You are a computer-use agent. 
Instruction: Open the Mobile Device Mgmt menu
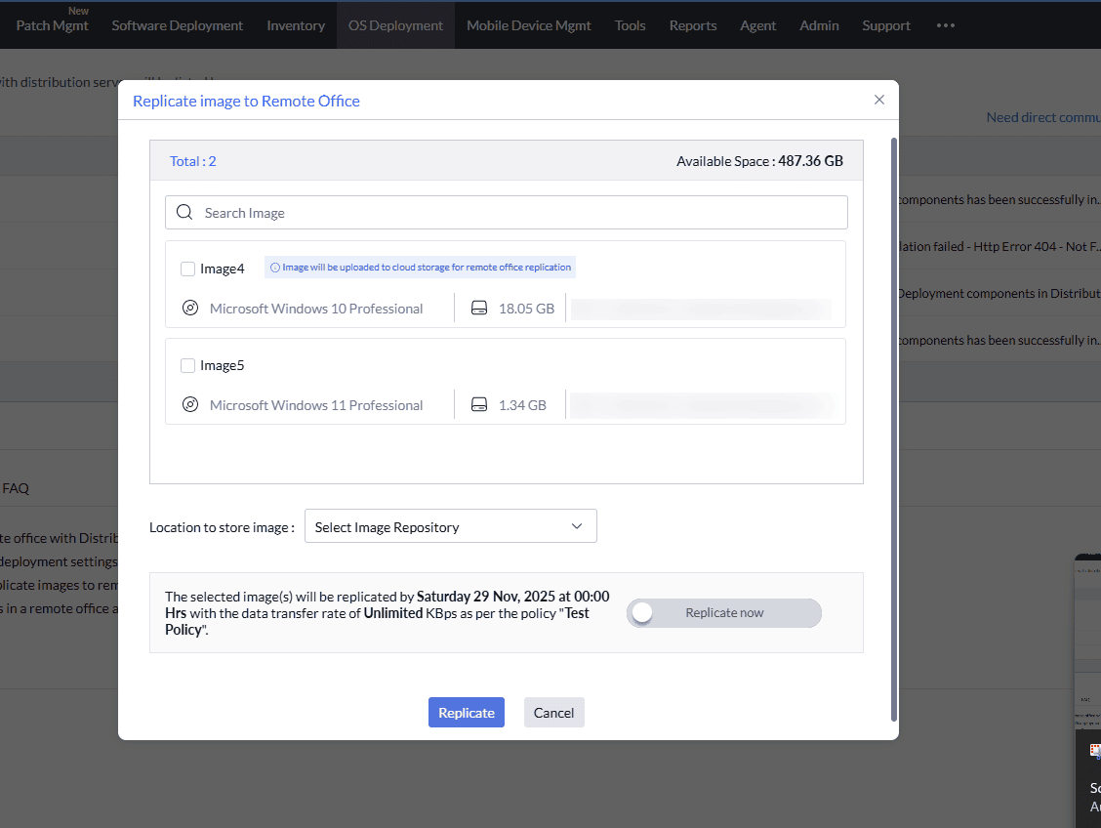click(529, 25)
